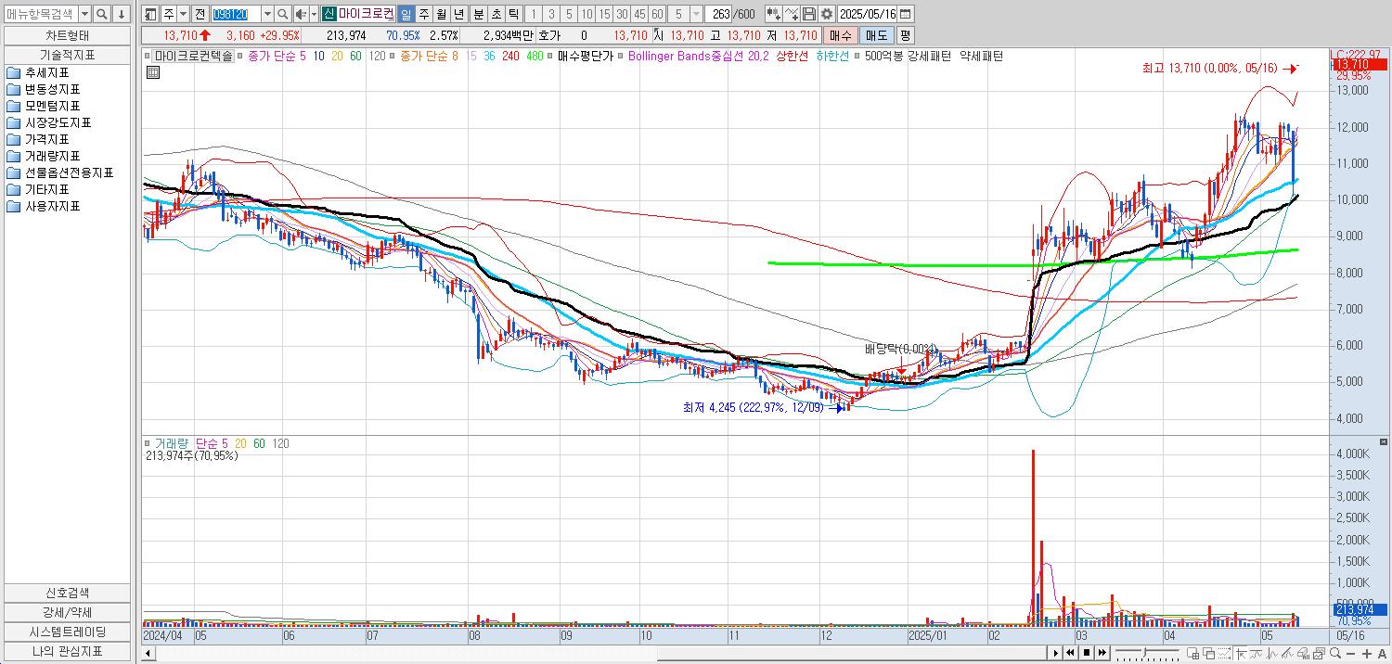The image size is (1392, 664).
Task: Click the add candle chart icon
Action: (x=772, y=14)
